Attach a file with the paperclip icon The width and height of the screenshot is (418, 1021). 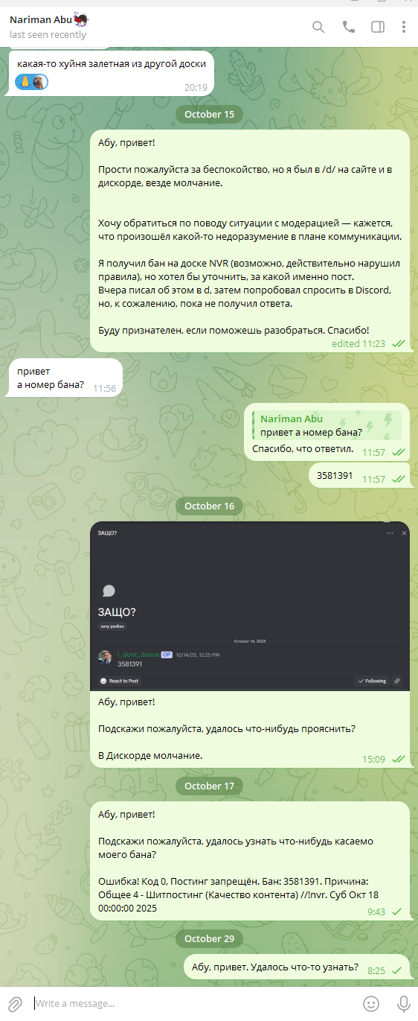click(14, 1003)
